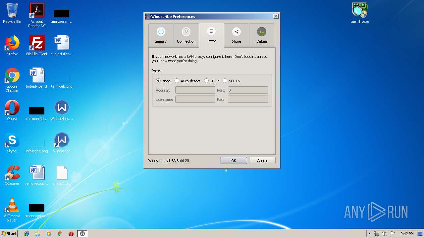
Task: Select the smsniff.exe desktop icon
Action: pyautogui.click(x=360, y=13)
